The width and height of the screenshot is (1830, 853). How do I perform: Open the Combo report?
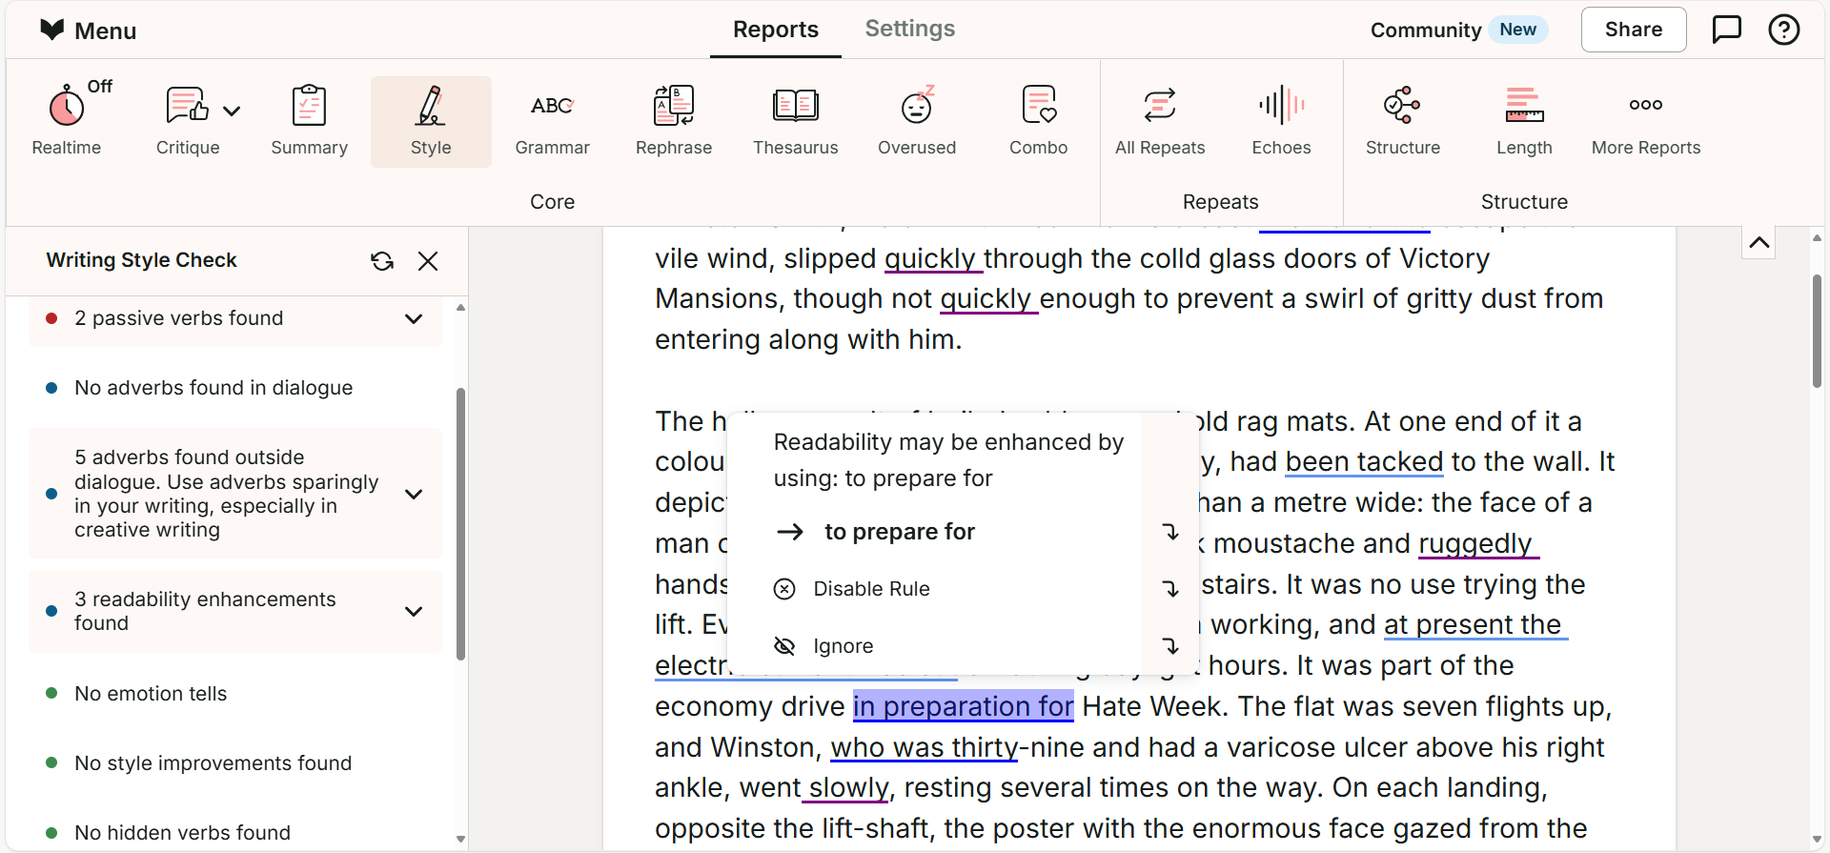coord(1038,121)
